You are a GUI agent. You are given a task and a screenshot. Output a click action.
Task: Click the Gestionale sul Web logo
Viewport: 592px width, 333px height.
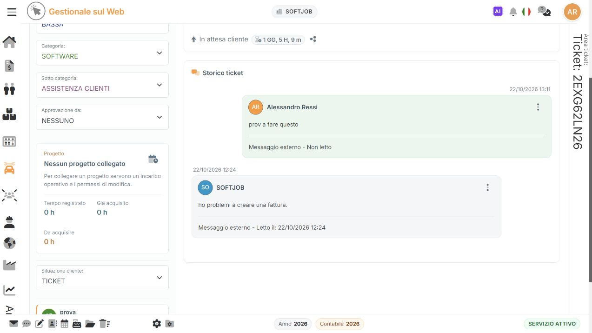click(x=76, y=12)
